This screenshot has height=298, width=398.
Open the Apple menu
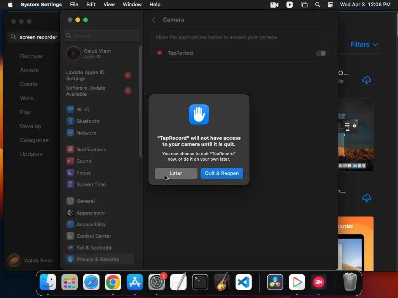10,5
